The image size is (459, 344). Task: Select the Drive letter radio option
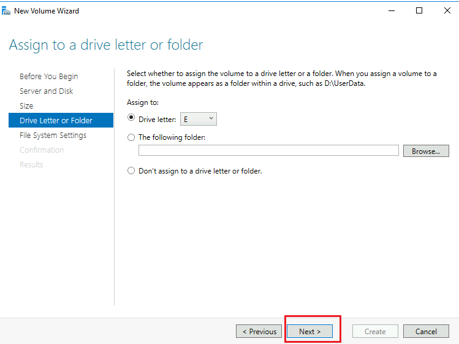tap(131, 119)
